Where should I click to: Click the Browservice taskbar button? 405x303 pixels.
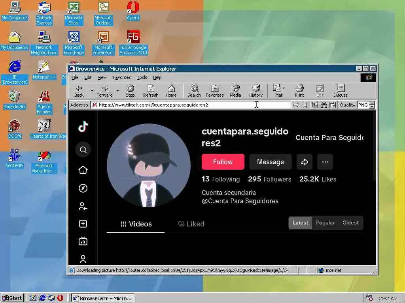(x=103, y=298)
